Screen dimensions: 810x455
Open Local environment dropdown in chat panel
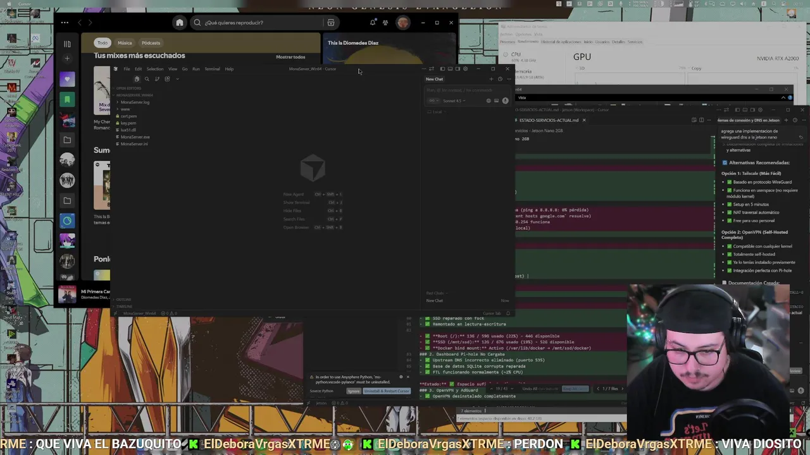(x=437, y=112)
